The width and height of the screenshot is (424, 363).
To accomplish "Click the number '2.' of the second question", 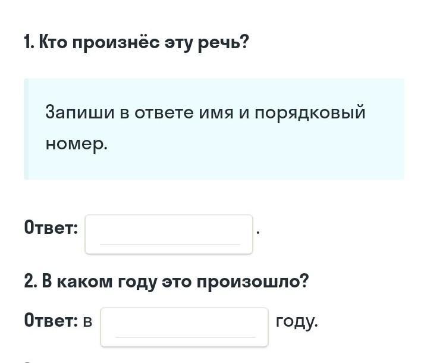I will click(x=31, y=281).
